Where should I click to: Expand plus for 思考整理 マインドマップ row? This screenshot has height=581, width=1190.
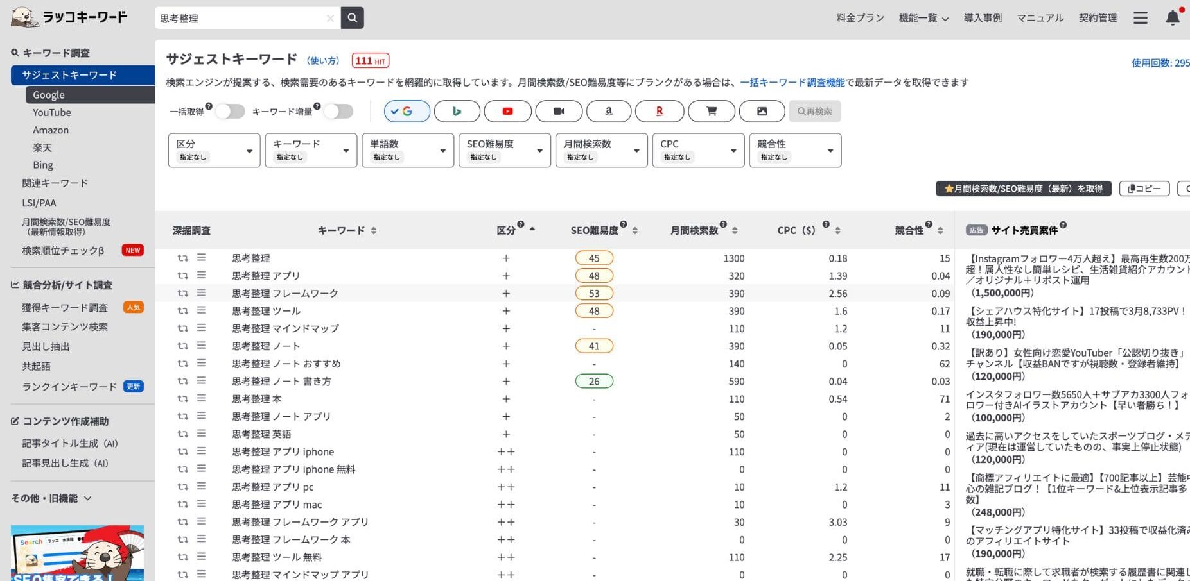(506, 328)
